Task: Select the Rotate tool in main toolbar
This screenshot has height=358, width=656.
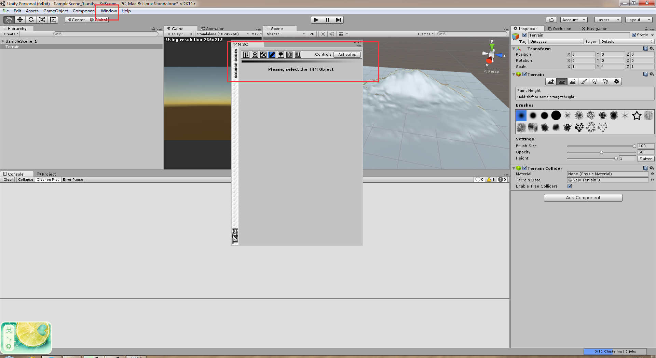Action: click(31, 20)
